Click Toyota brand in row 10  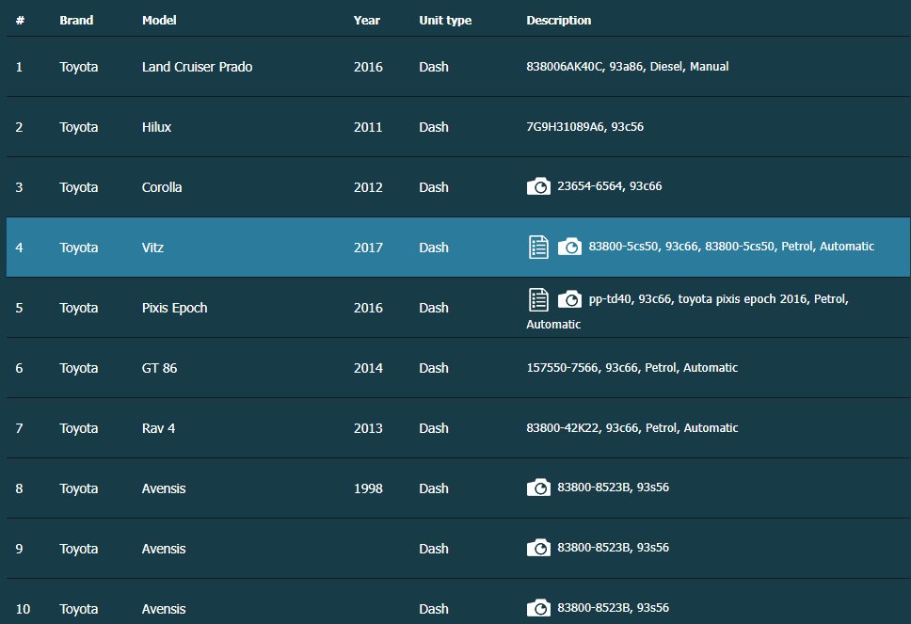point(78,609)
